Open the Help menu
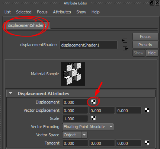The height and width of the screenshot is (149, 160). coord(96,12)
